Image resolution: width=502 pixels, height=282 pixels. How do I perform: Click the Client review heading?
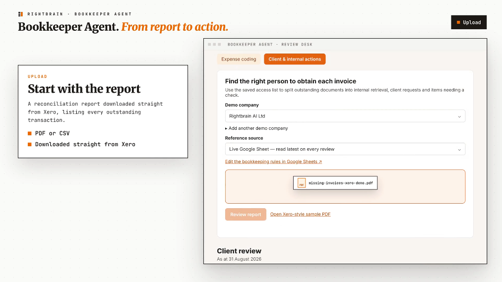(239, 251)
